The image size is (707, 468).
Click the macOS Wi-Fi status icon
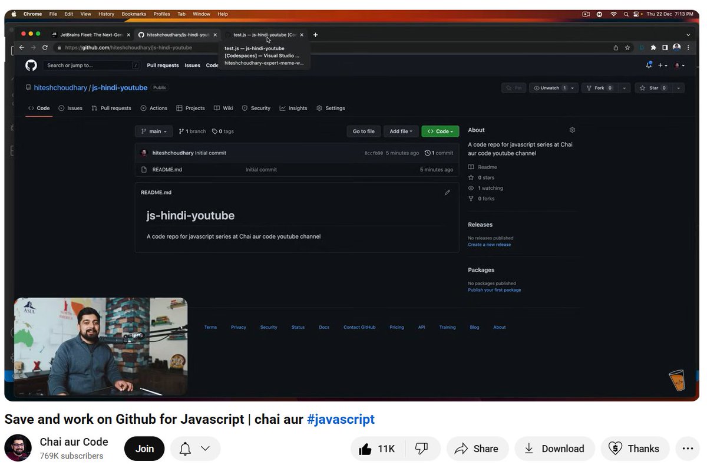pyautogui.click(x=613, y=14)
